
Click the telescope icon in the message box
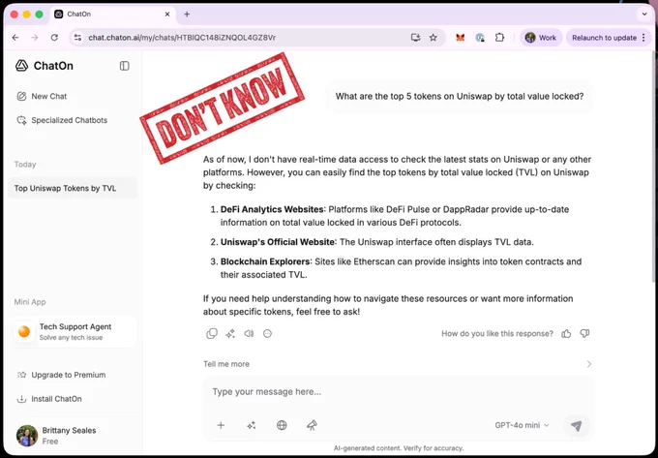[312, 425]
